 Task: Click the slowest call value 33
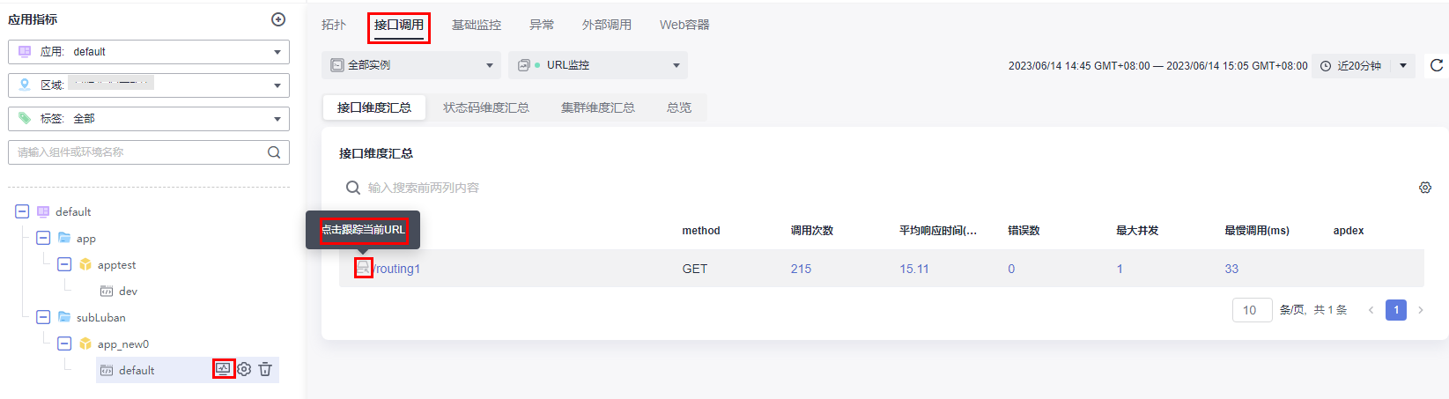(1231, 269)
